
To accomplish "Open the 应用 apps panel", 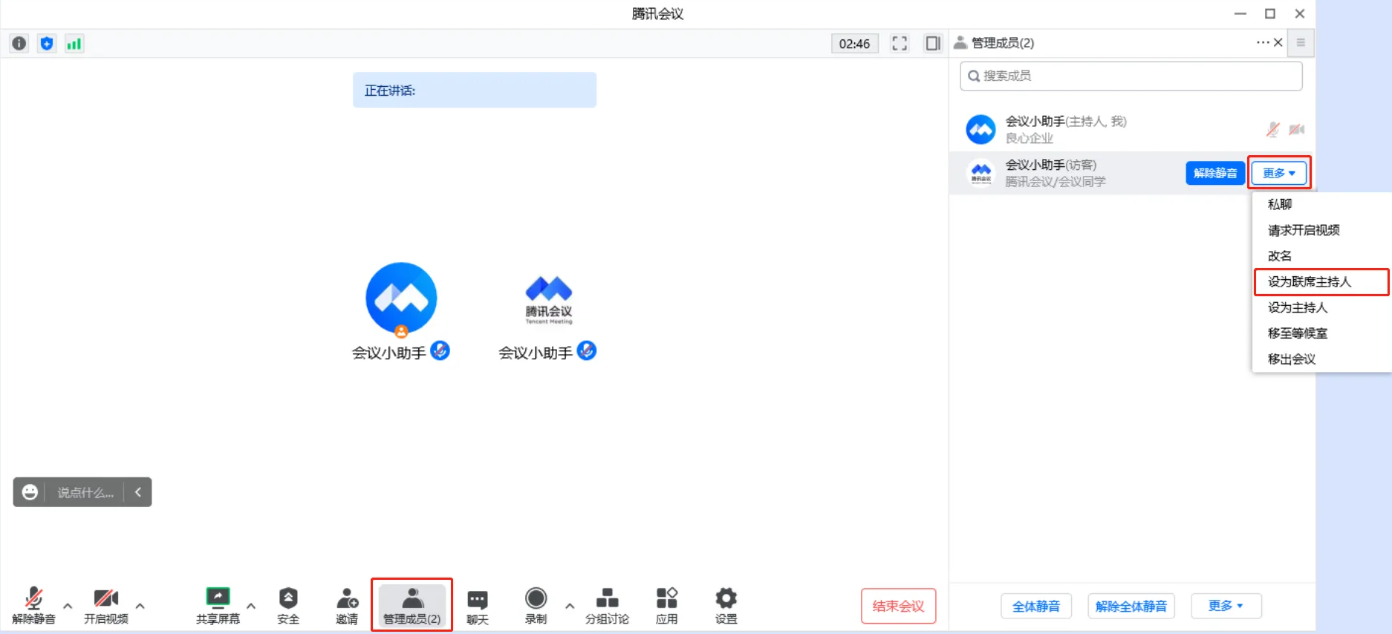I will click(667, 606).
